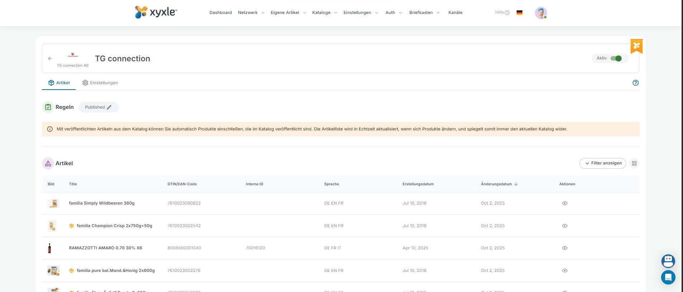The height and width of the screenshot is (292, 683).
Task: Open the Dashboard menu item
Action: click(220, 13)
